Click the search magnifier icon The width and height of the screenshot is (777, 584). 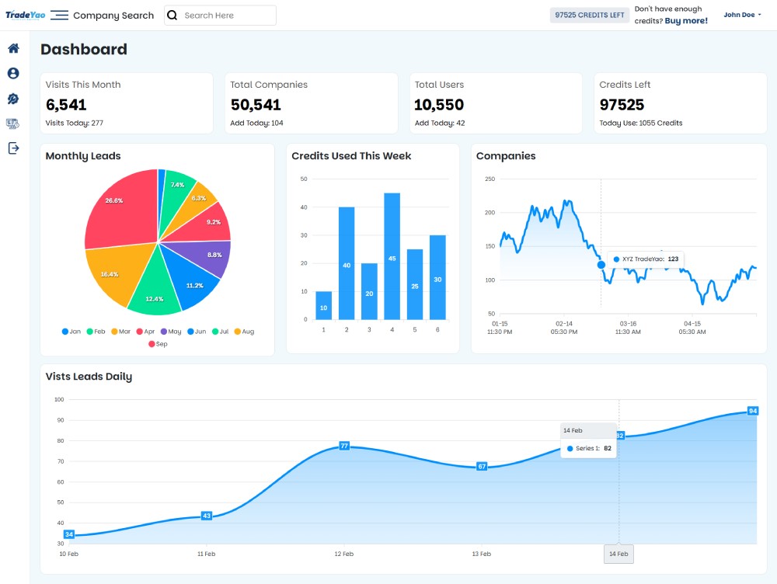(x=172, y=16)
